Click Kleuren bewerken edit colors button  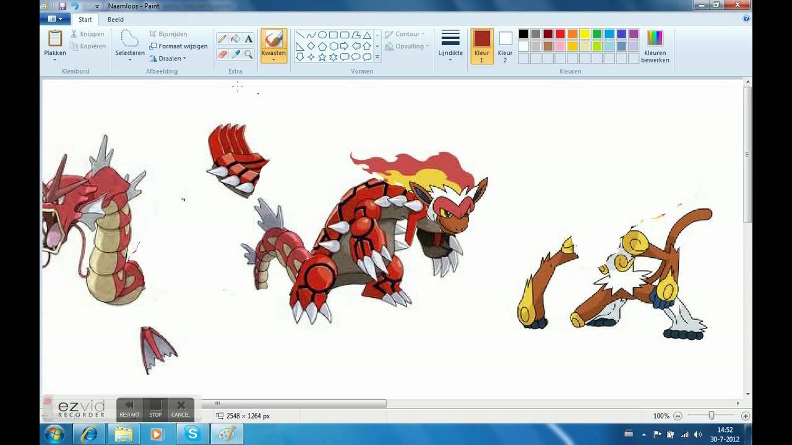[x=655, y=46]
